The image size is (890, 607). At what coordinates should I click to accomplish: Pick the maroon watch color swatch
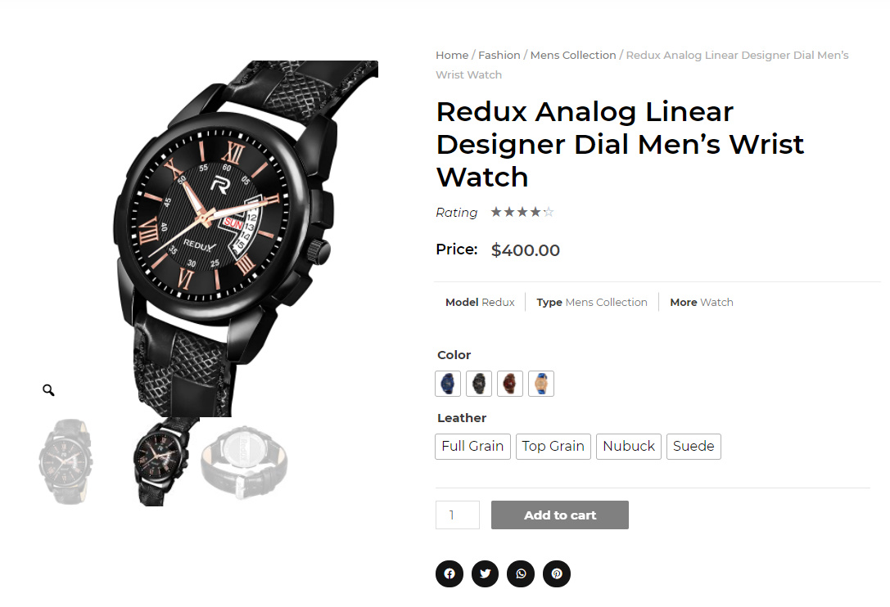coord(510,384)
